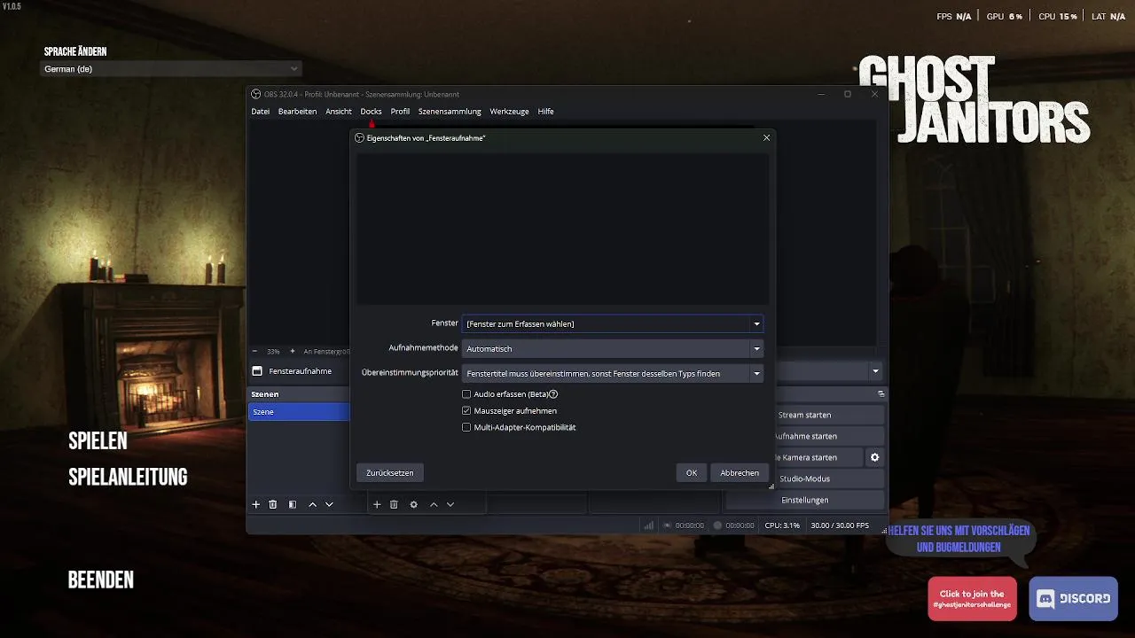
Task: Click SPIELEN in the game menu
Action: click(98, 441)
